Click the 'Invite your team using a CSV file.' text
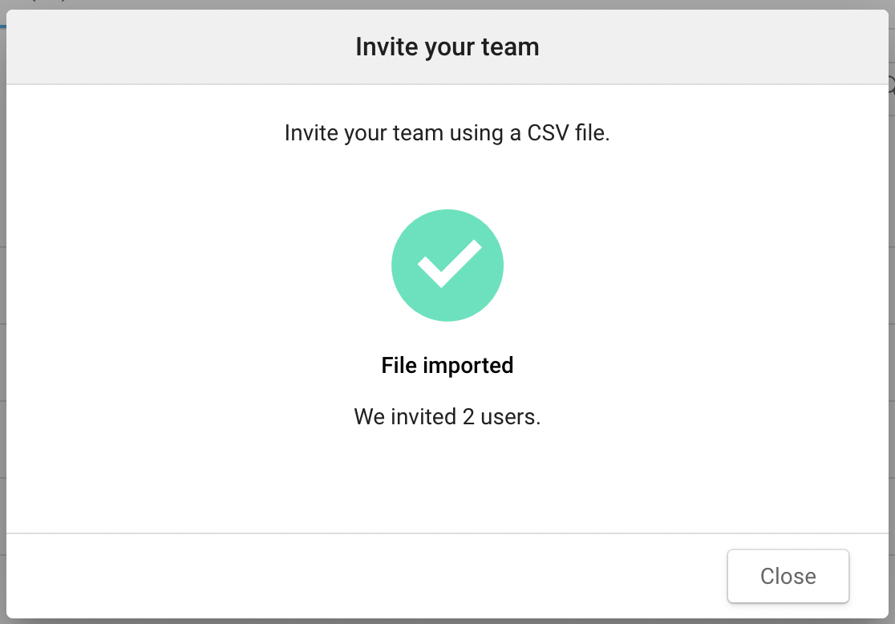The image size is (895, 624). coord(447,132)
